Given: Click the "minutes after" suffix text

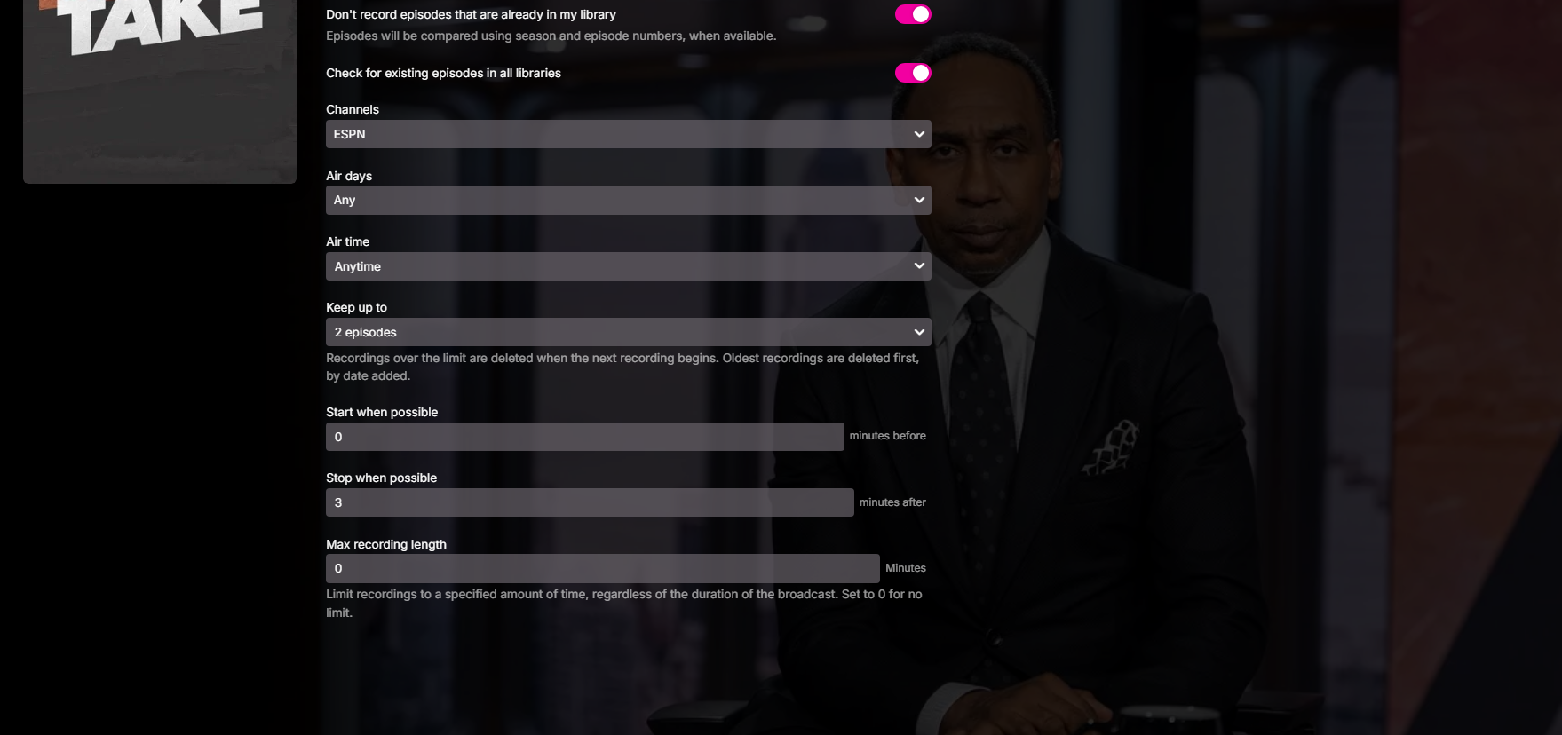Looking at the screenshot, I should point(892,502).
